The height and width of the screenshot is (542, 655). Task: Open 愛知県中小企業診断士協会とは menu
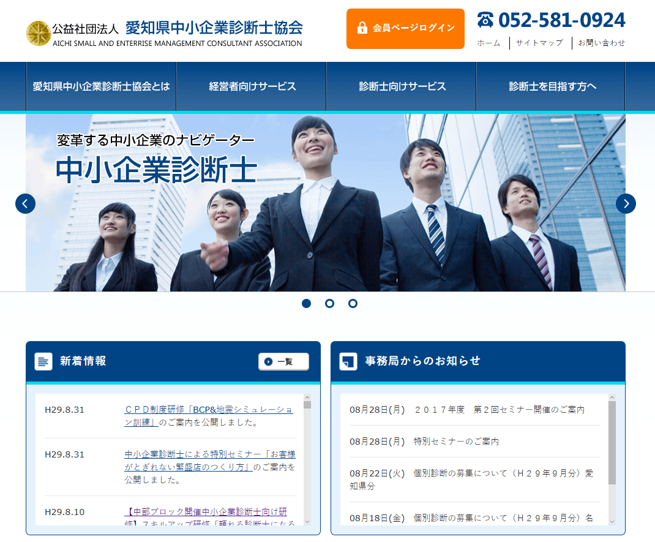click(101, 86)
